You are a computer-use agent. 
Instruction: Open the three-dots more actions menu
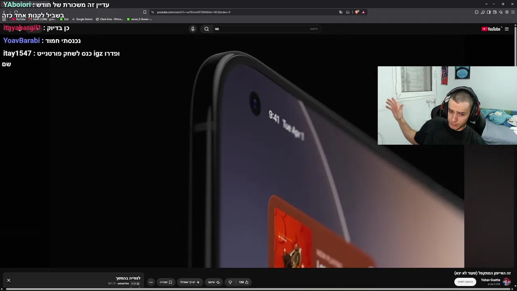click(x=151, y=282)
